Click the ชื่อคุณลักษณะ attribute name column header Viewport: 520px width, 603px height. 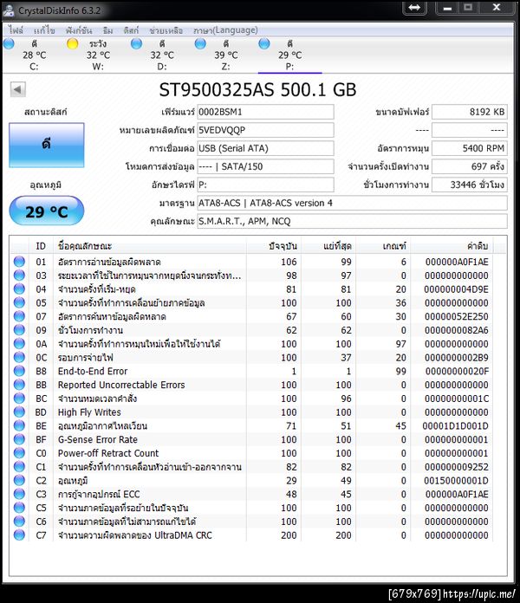point(150,246)
